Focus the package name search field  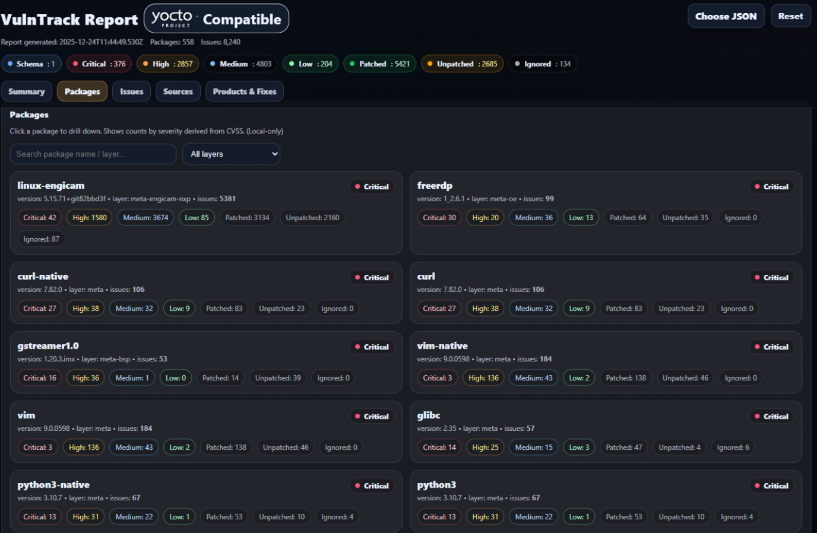click(93, 154)
